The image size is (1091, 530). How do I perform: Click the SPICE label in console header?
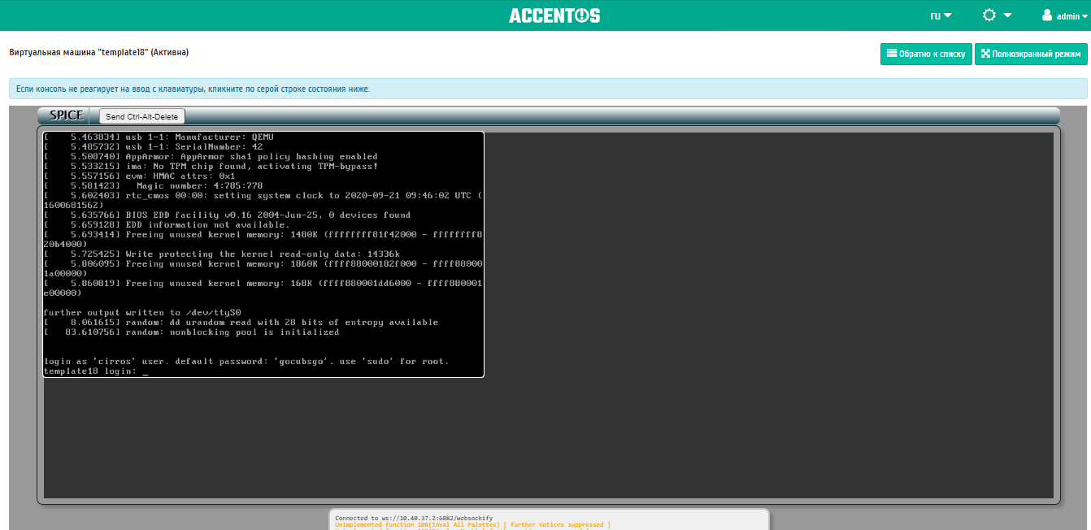pyautogui.click(x=67, y=115)
